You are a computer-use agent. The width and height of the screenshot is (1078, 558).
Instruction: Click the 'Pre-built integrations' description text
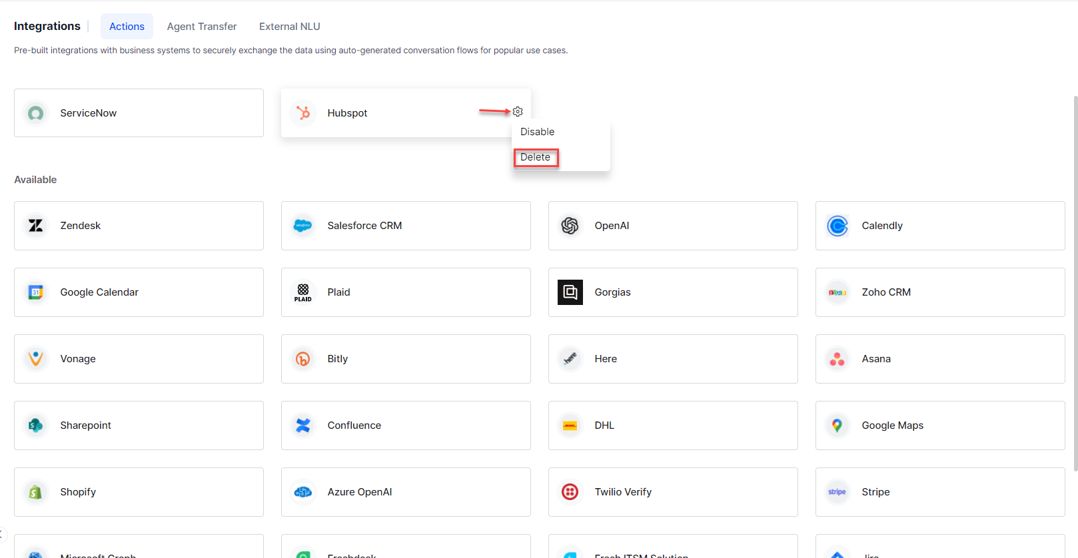291,51
